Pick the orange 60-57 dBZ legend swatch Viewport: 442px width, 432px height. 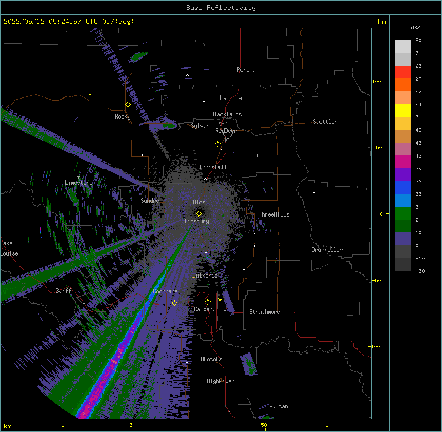coord(403,85)
